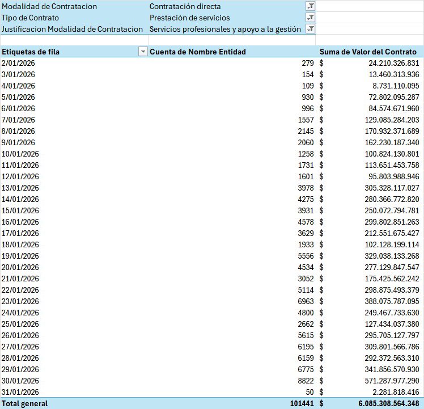This screenshot has width=424, height=409.
Task: Select row label 30/01/2026
Action: 20,381
